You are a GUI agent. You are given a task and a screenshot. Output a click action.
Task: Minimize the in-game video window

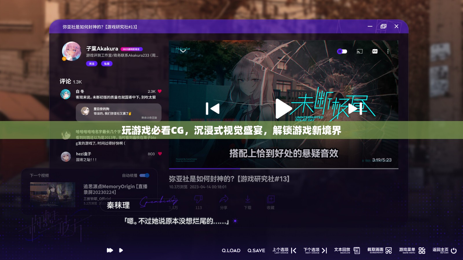tap(370, 26)
